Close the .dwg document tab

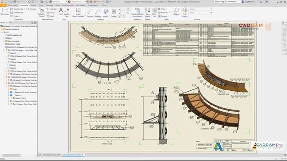(x=83, y=155)
